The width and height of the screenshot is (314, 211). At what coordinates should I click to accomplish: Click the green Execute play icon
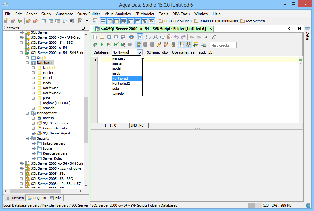102,44
